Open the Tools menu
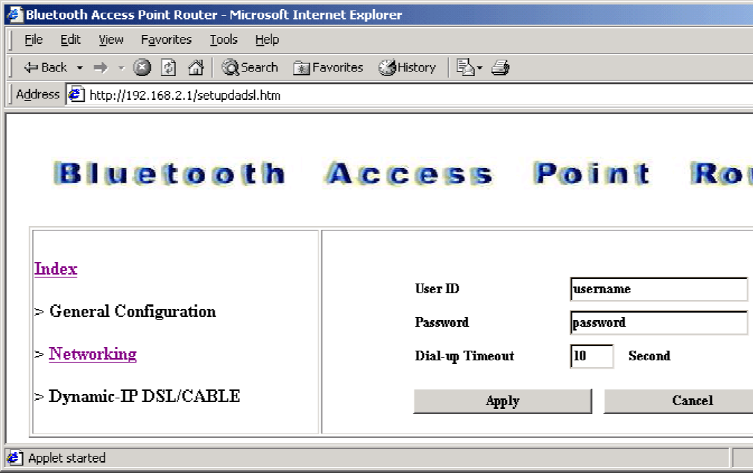Screen dimensions: 753x473 (x=224, y=40)
